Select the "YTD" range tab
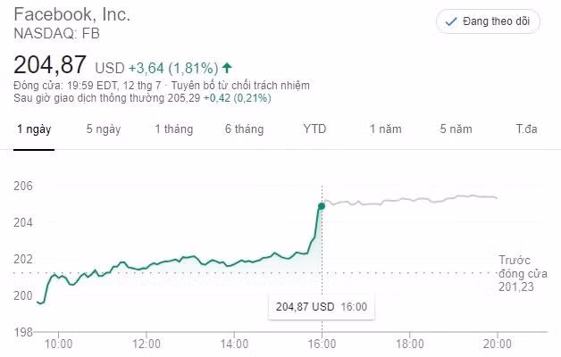561x357 pixels. tap(314, 129)
